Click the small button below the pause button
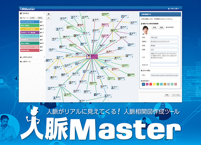 (49, 18)
